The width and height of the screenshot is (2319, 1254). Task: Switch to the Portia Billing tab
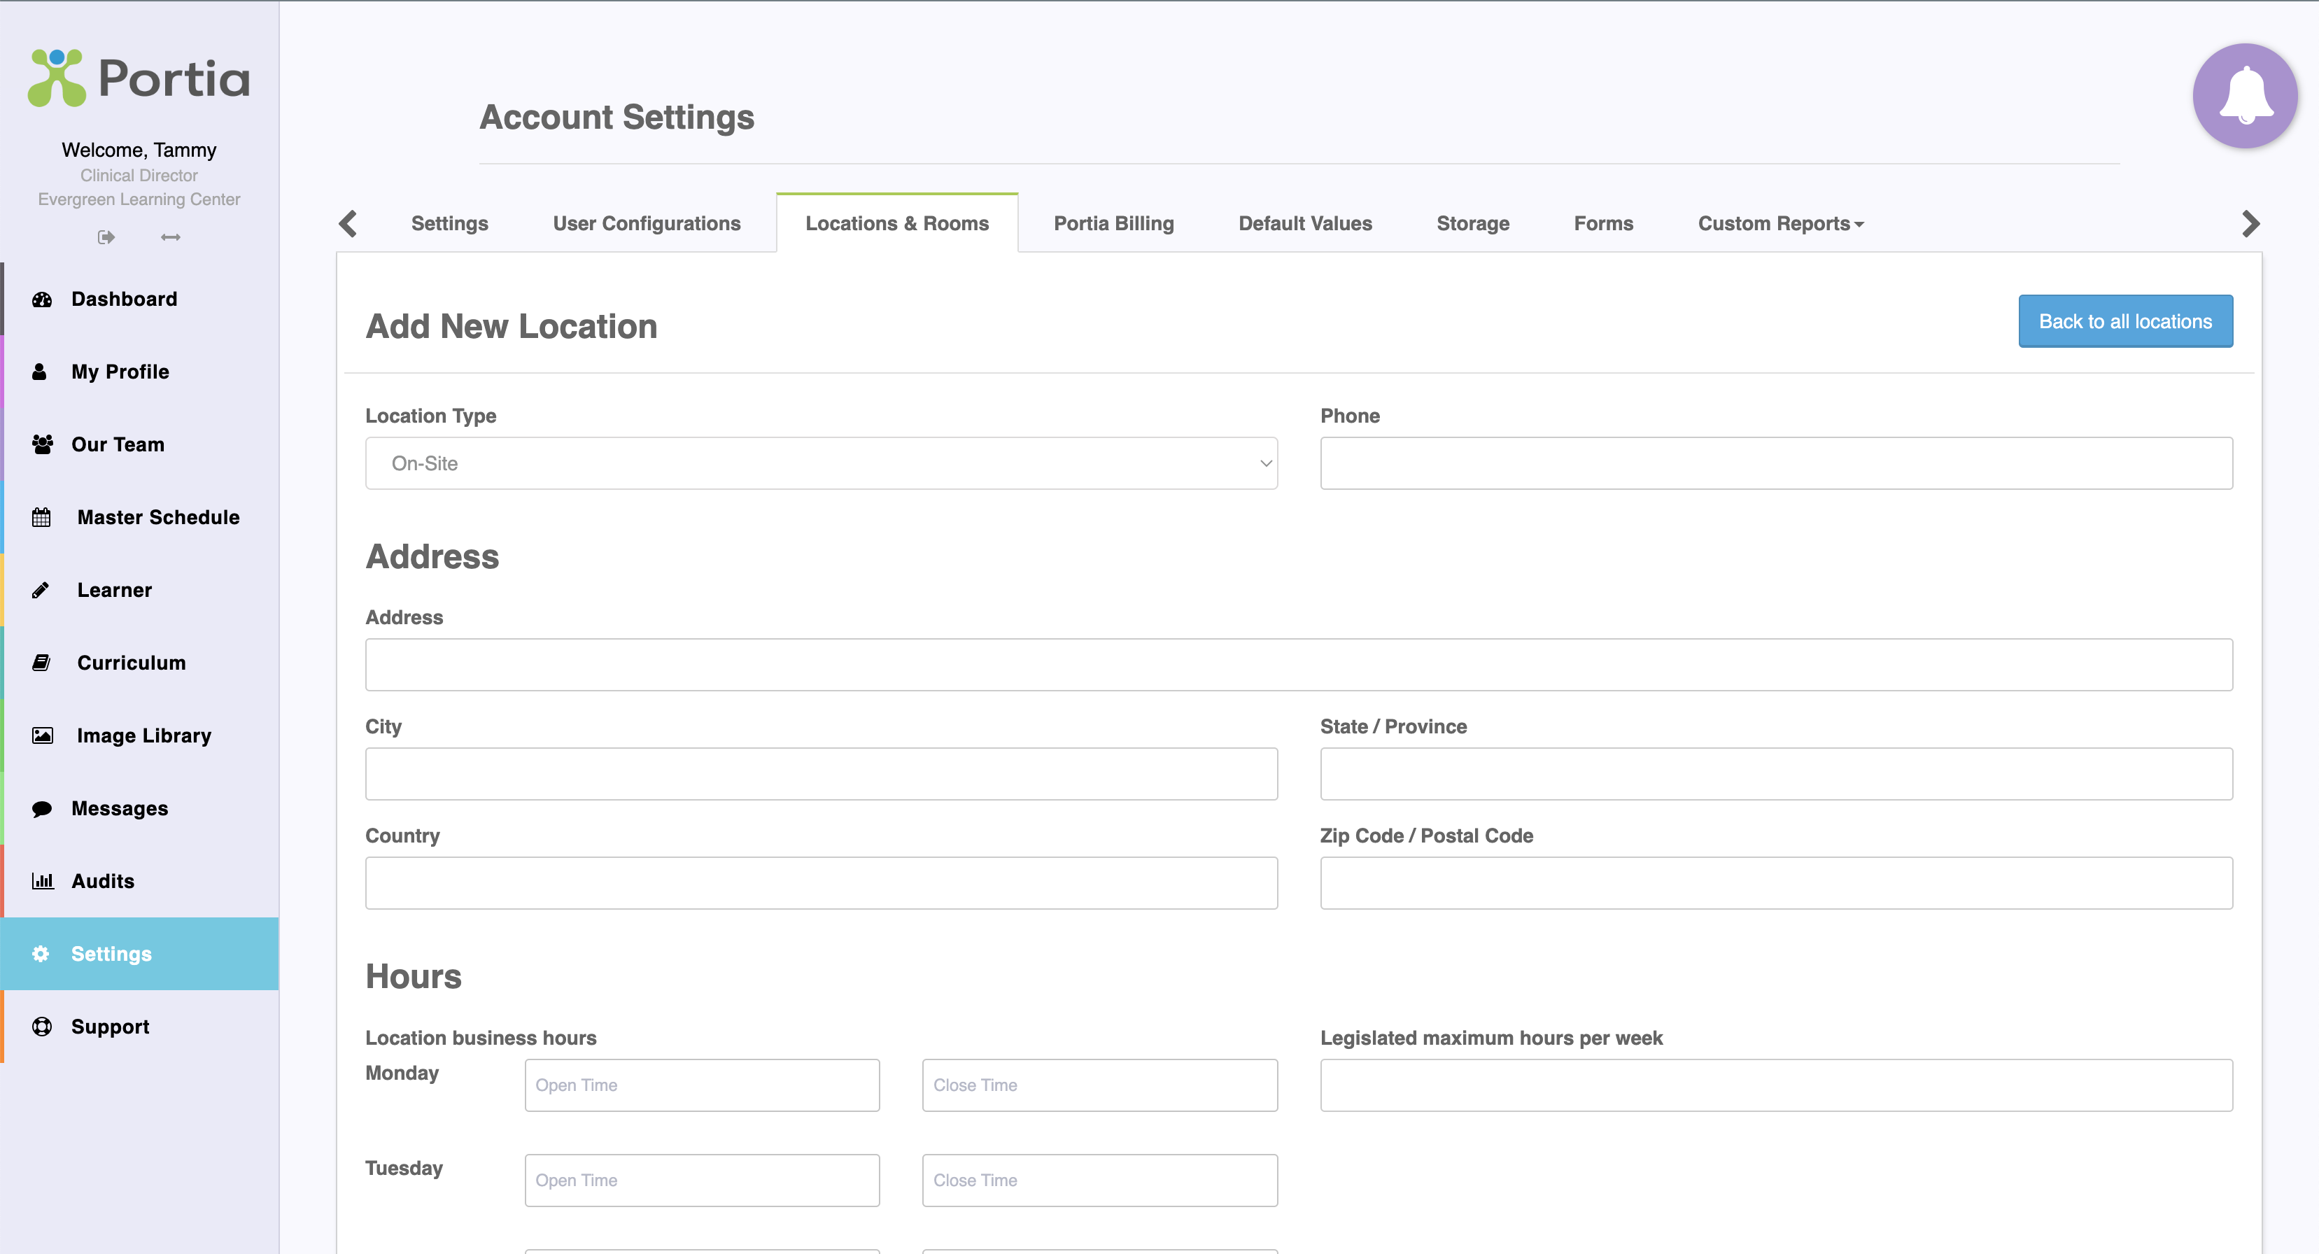pyautogui.click(x=1113, y=223)
